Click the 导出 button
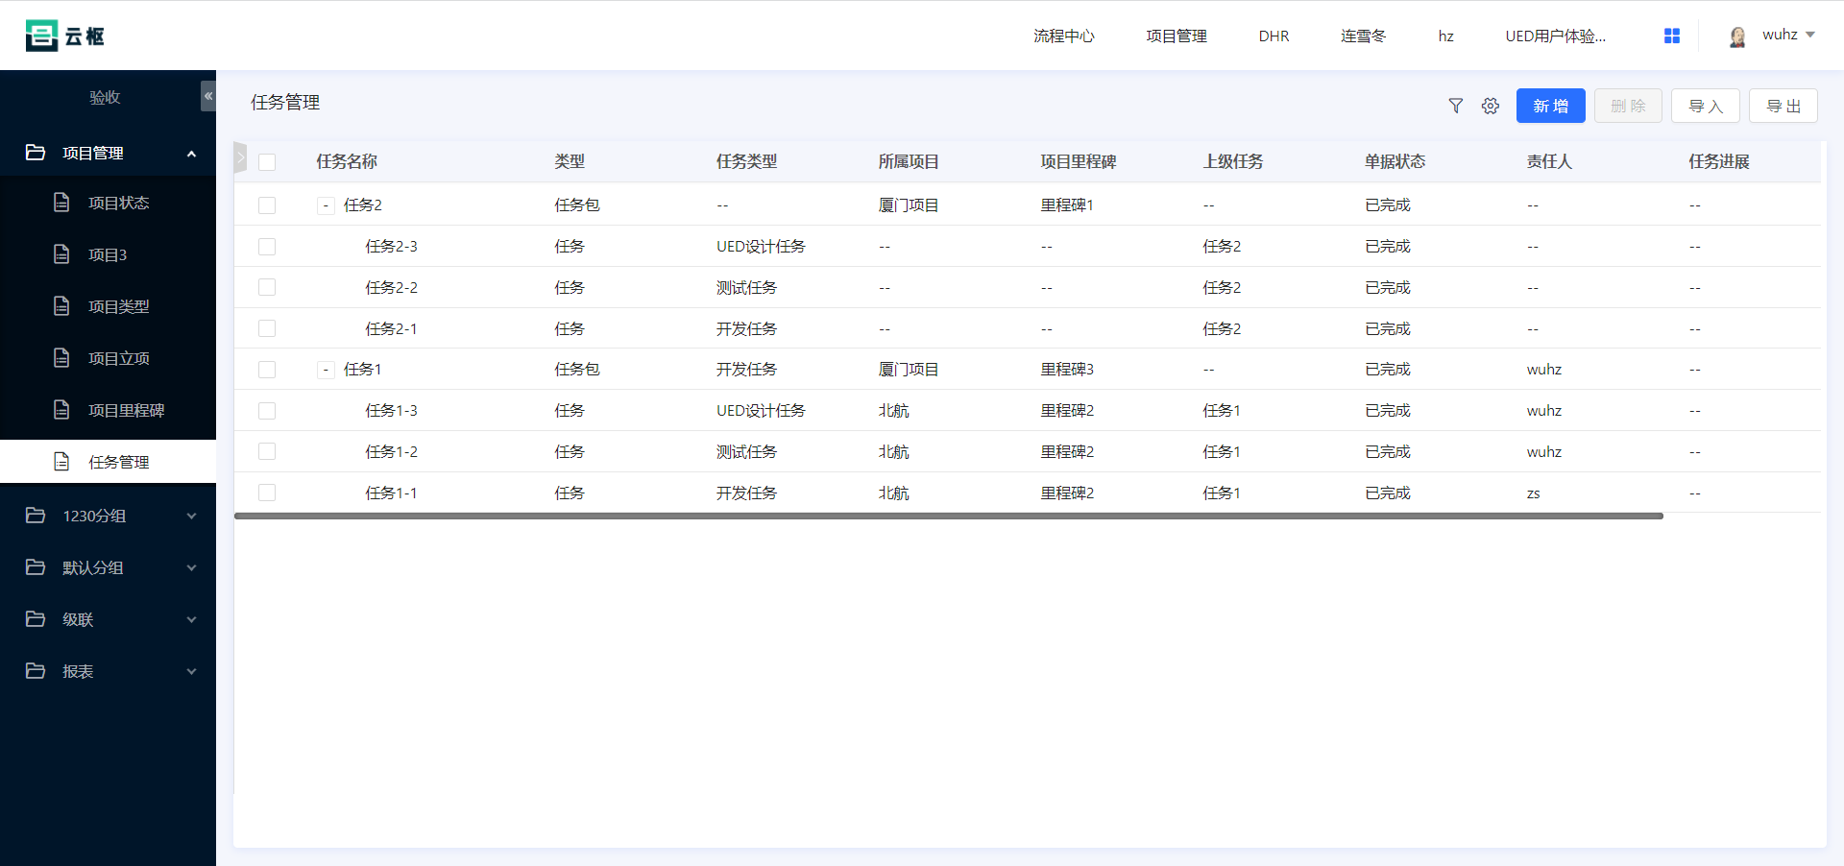This screenshot has width=1844, height=866. [x=1783, y=106]
